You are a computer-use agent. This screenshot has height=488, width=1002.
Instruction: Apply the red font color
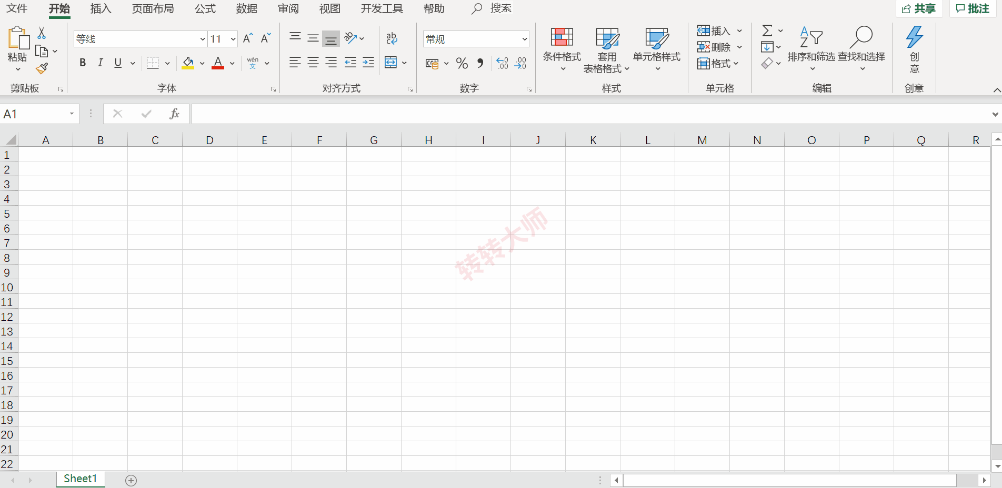click(x=218, y=63)
